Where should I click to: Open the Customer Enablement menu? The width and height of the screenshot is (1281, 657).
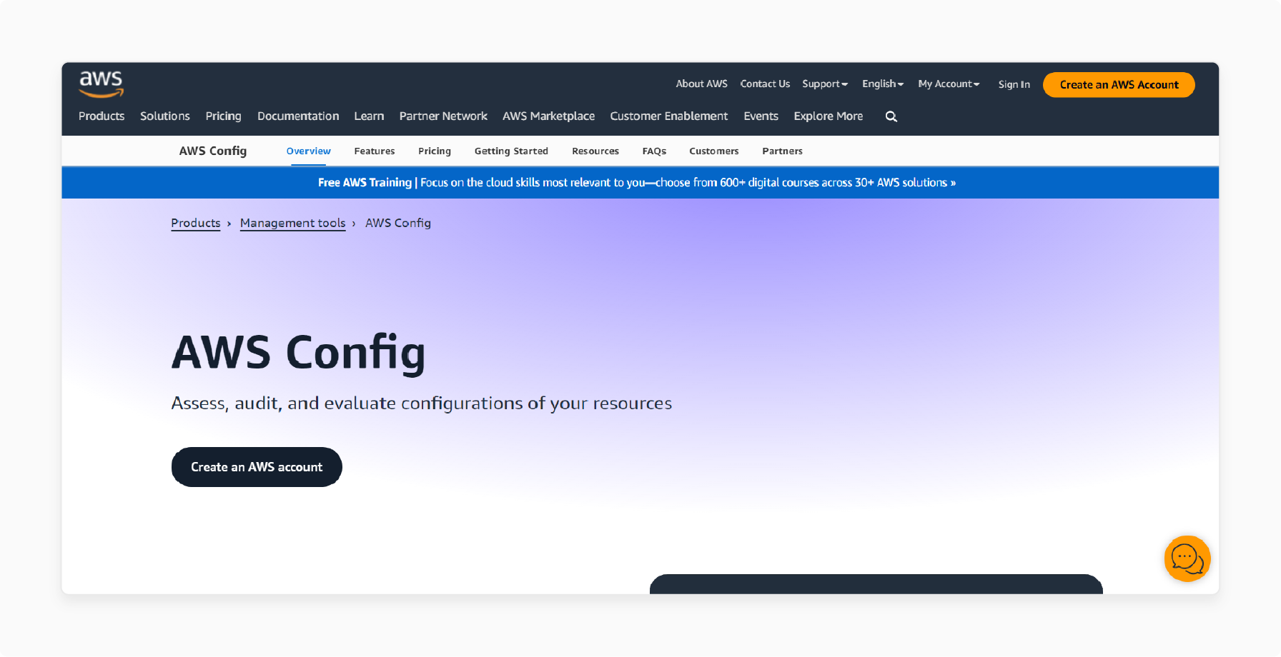click(x=668, y=116)
